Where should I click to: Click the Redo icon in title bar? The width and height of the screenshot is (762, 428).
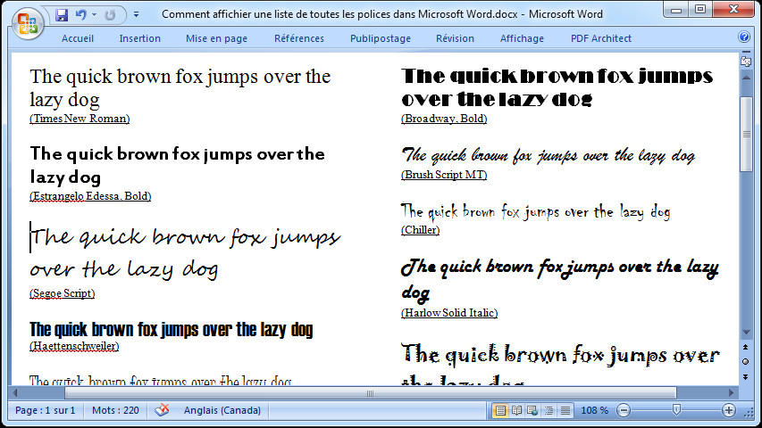tap(111, 15)
